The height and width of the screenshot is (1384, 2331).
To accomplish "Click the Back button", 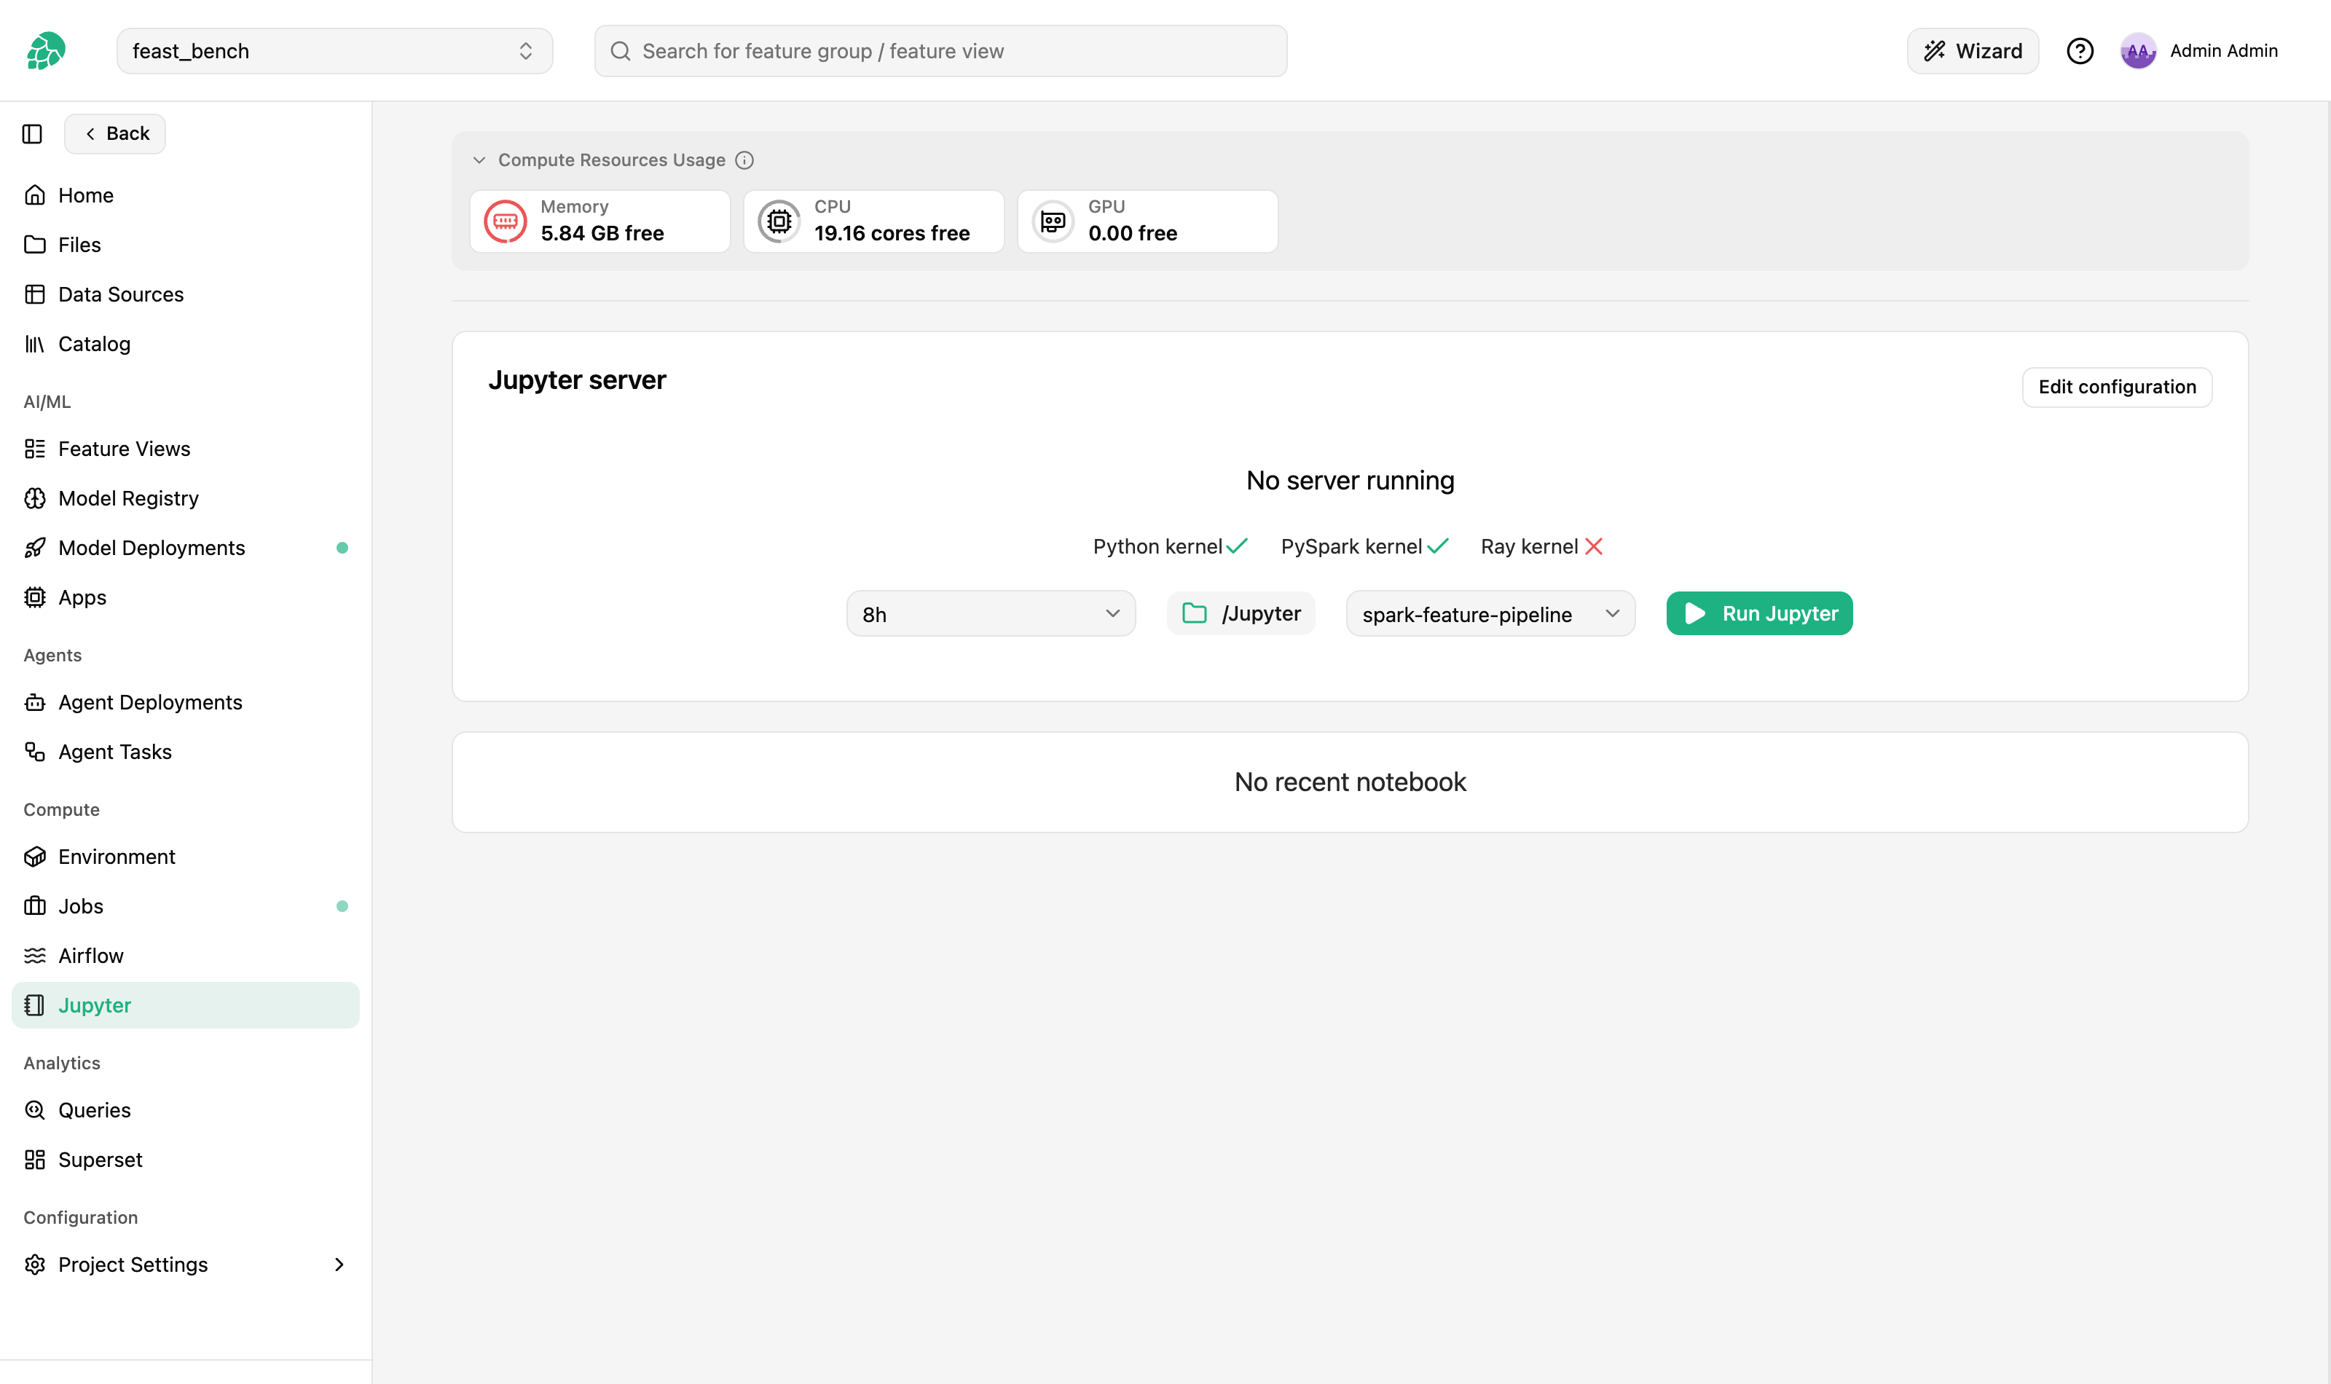I will [x=114, y=134].
